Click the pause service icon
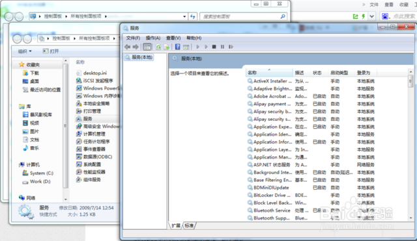 (x=222, y=47)
